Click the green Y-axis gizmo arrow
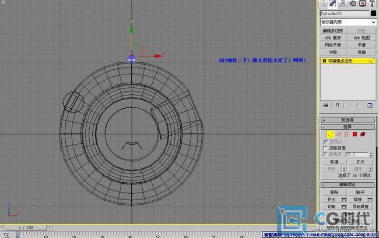The height and width of the screenshot is (238, 379). tap(132, 29)
